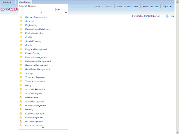Expand the Accounts Receivable submenu arrow
Screen dimensions: 179x134
click(66, 89)
